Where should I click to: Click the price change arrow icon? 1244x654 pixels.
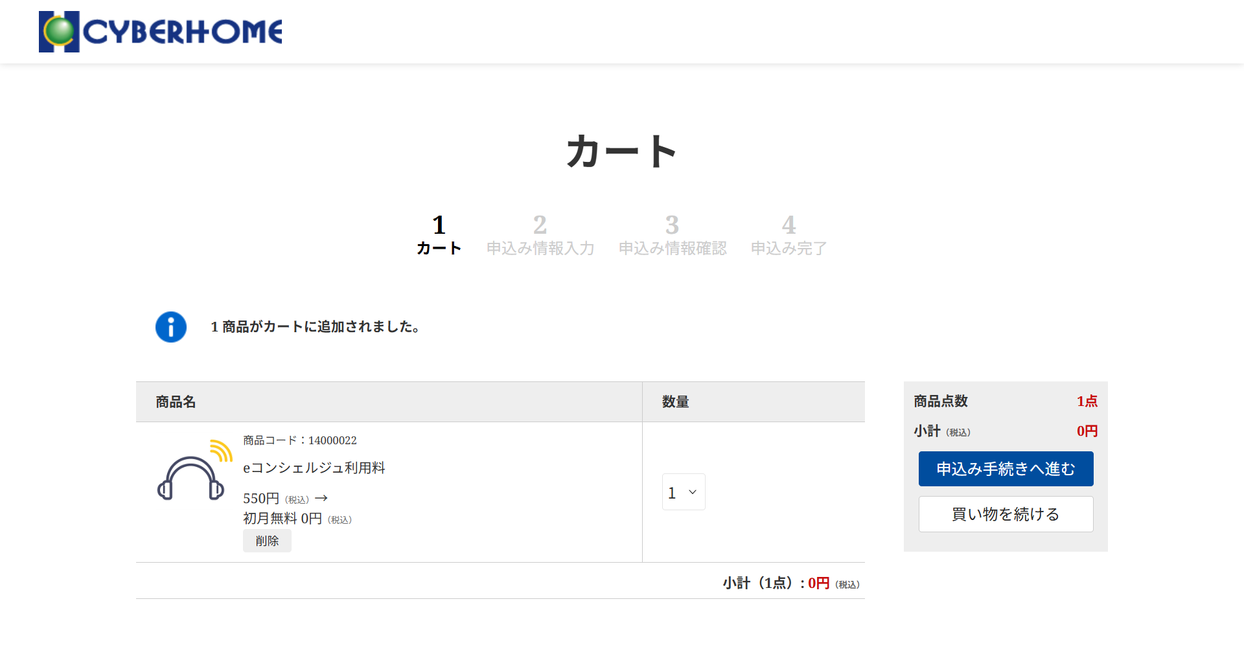click(x=321, y=499)
